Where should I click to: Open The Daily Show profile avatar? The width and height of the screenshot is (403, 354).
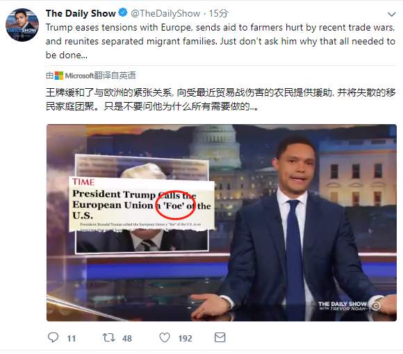pyautogui.click(x=22, y=25)
